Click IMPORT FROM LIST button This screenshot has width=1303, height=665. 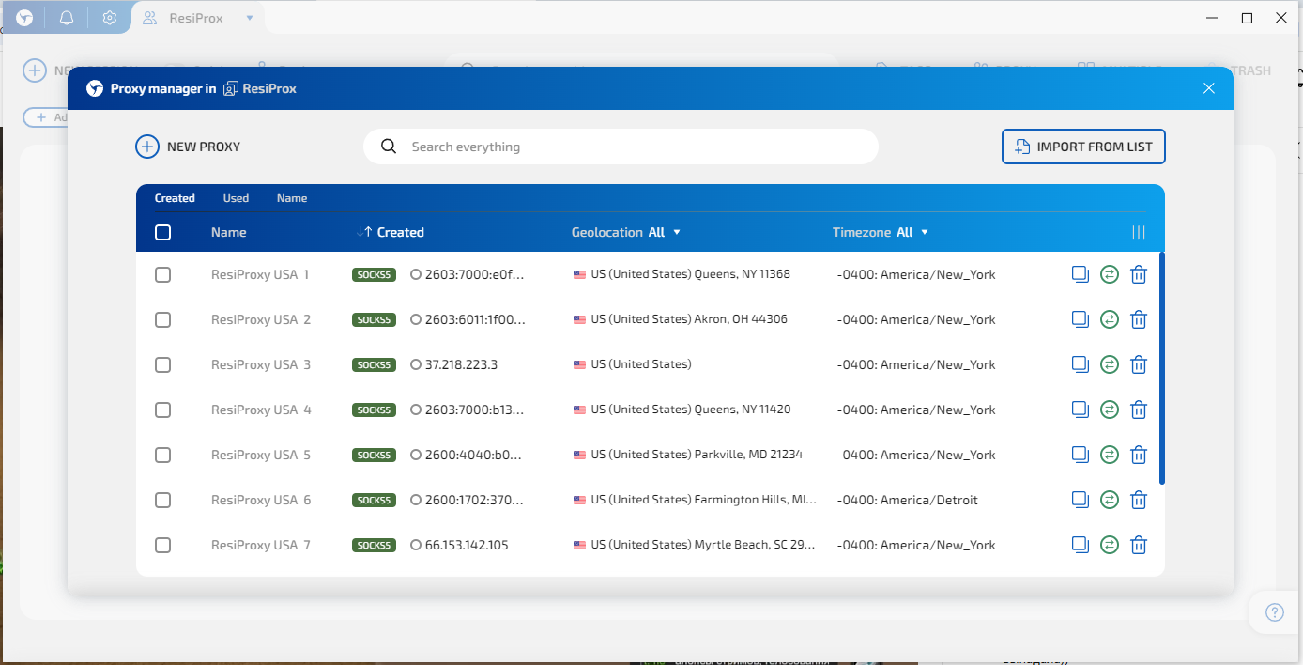pyautogui.click(x=1083, y=147)
